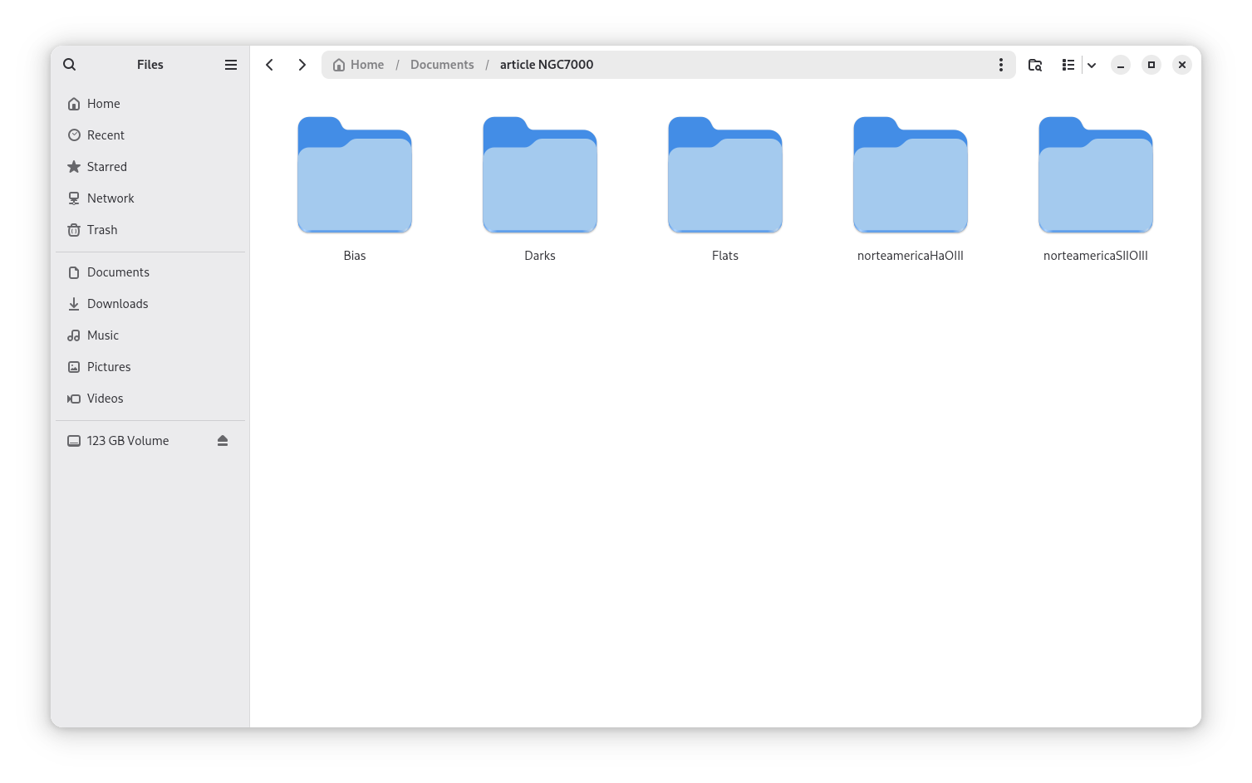Open the Files main hamburger menu

[231, 65]
